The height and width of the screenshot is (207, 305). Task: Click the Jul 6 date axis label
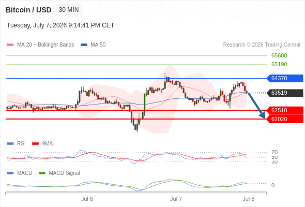click(87, 199)
